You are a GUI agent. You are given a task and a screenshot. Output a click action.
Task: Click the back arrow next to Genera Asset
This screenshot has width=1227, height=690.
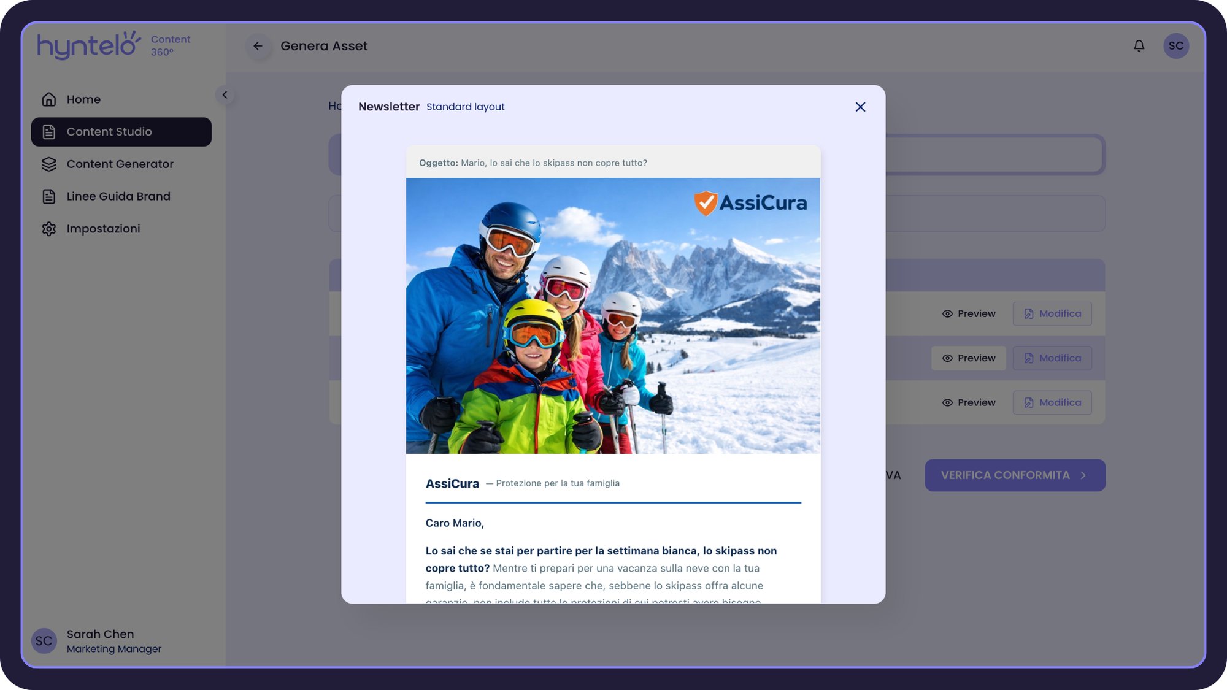point(258,46)
